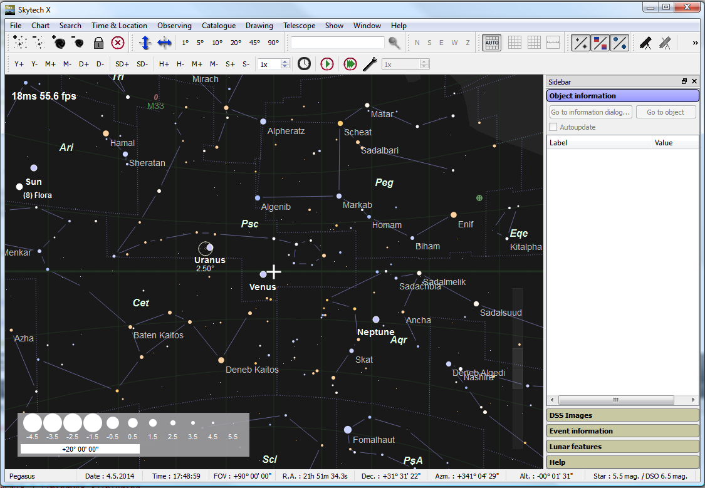Step back one second with S-
The image size is (705, 488).
click(246, 64)
